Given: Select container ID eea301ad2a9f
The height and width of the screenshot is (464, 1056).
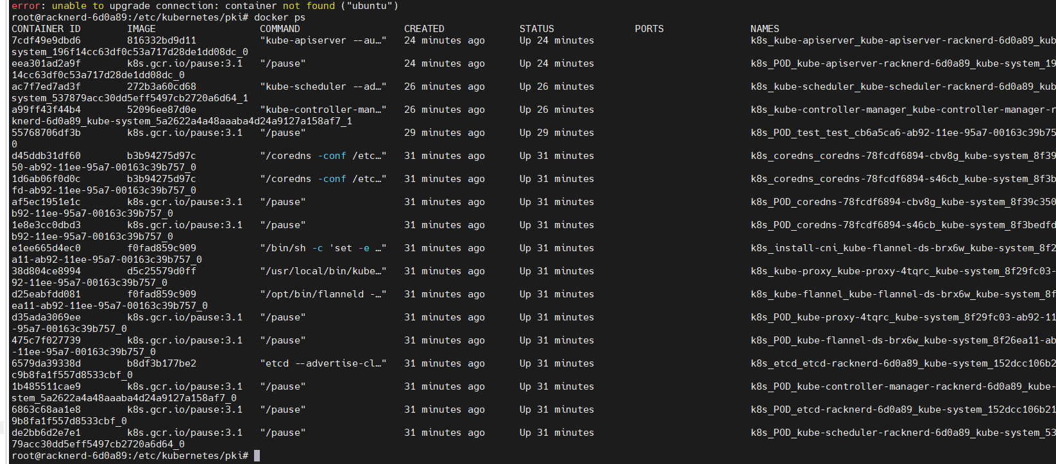Looking at the screenshot, I should pyautogui.click(x=46, y=63).
